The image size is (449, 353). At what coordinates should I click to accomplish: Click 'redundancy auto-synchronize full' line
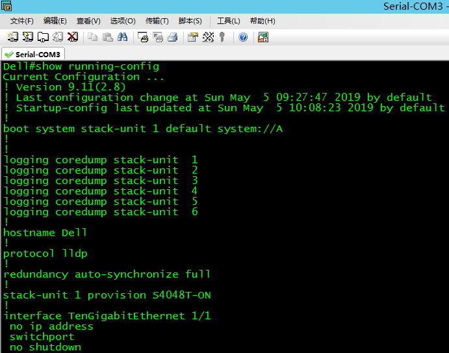(x=107, y=274)
